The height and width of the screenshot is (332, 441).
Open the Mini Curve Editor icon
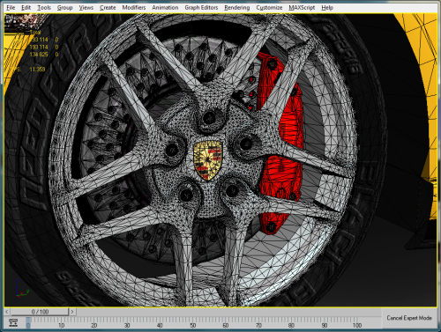pos(13,322)
